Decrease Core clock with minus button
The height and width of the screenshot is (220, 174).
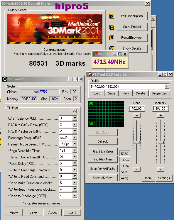pyautogui.click(x=137, y=169)
